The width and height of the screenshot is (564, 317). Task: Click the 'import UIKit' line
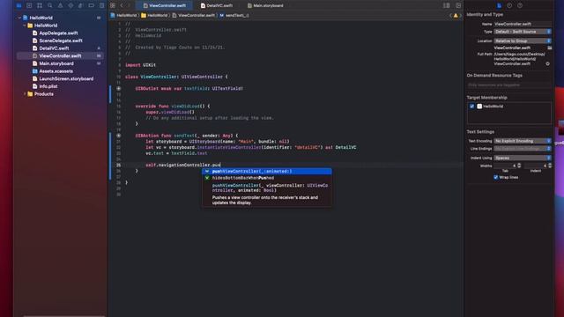tap(141, 65)
